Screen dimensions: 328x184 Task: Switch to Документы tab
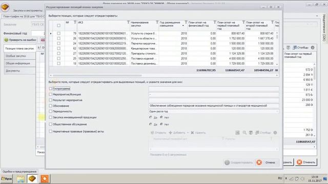[19, 71]
